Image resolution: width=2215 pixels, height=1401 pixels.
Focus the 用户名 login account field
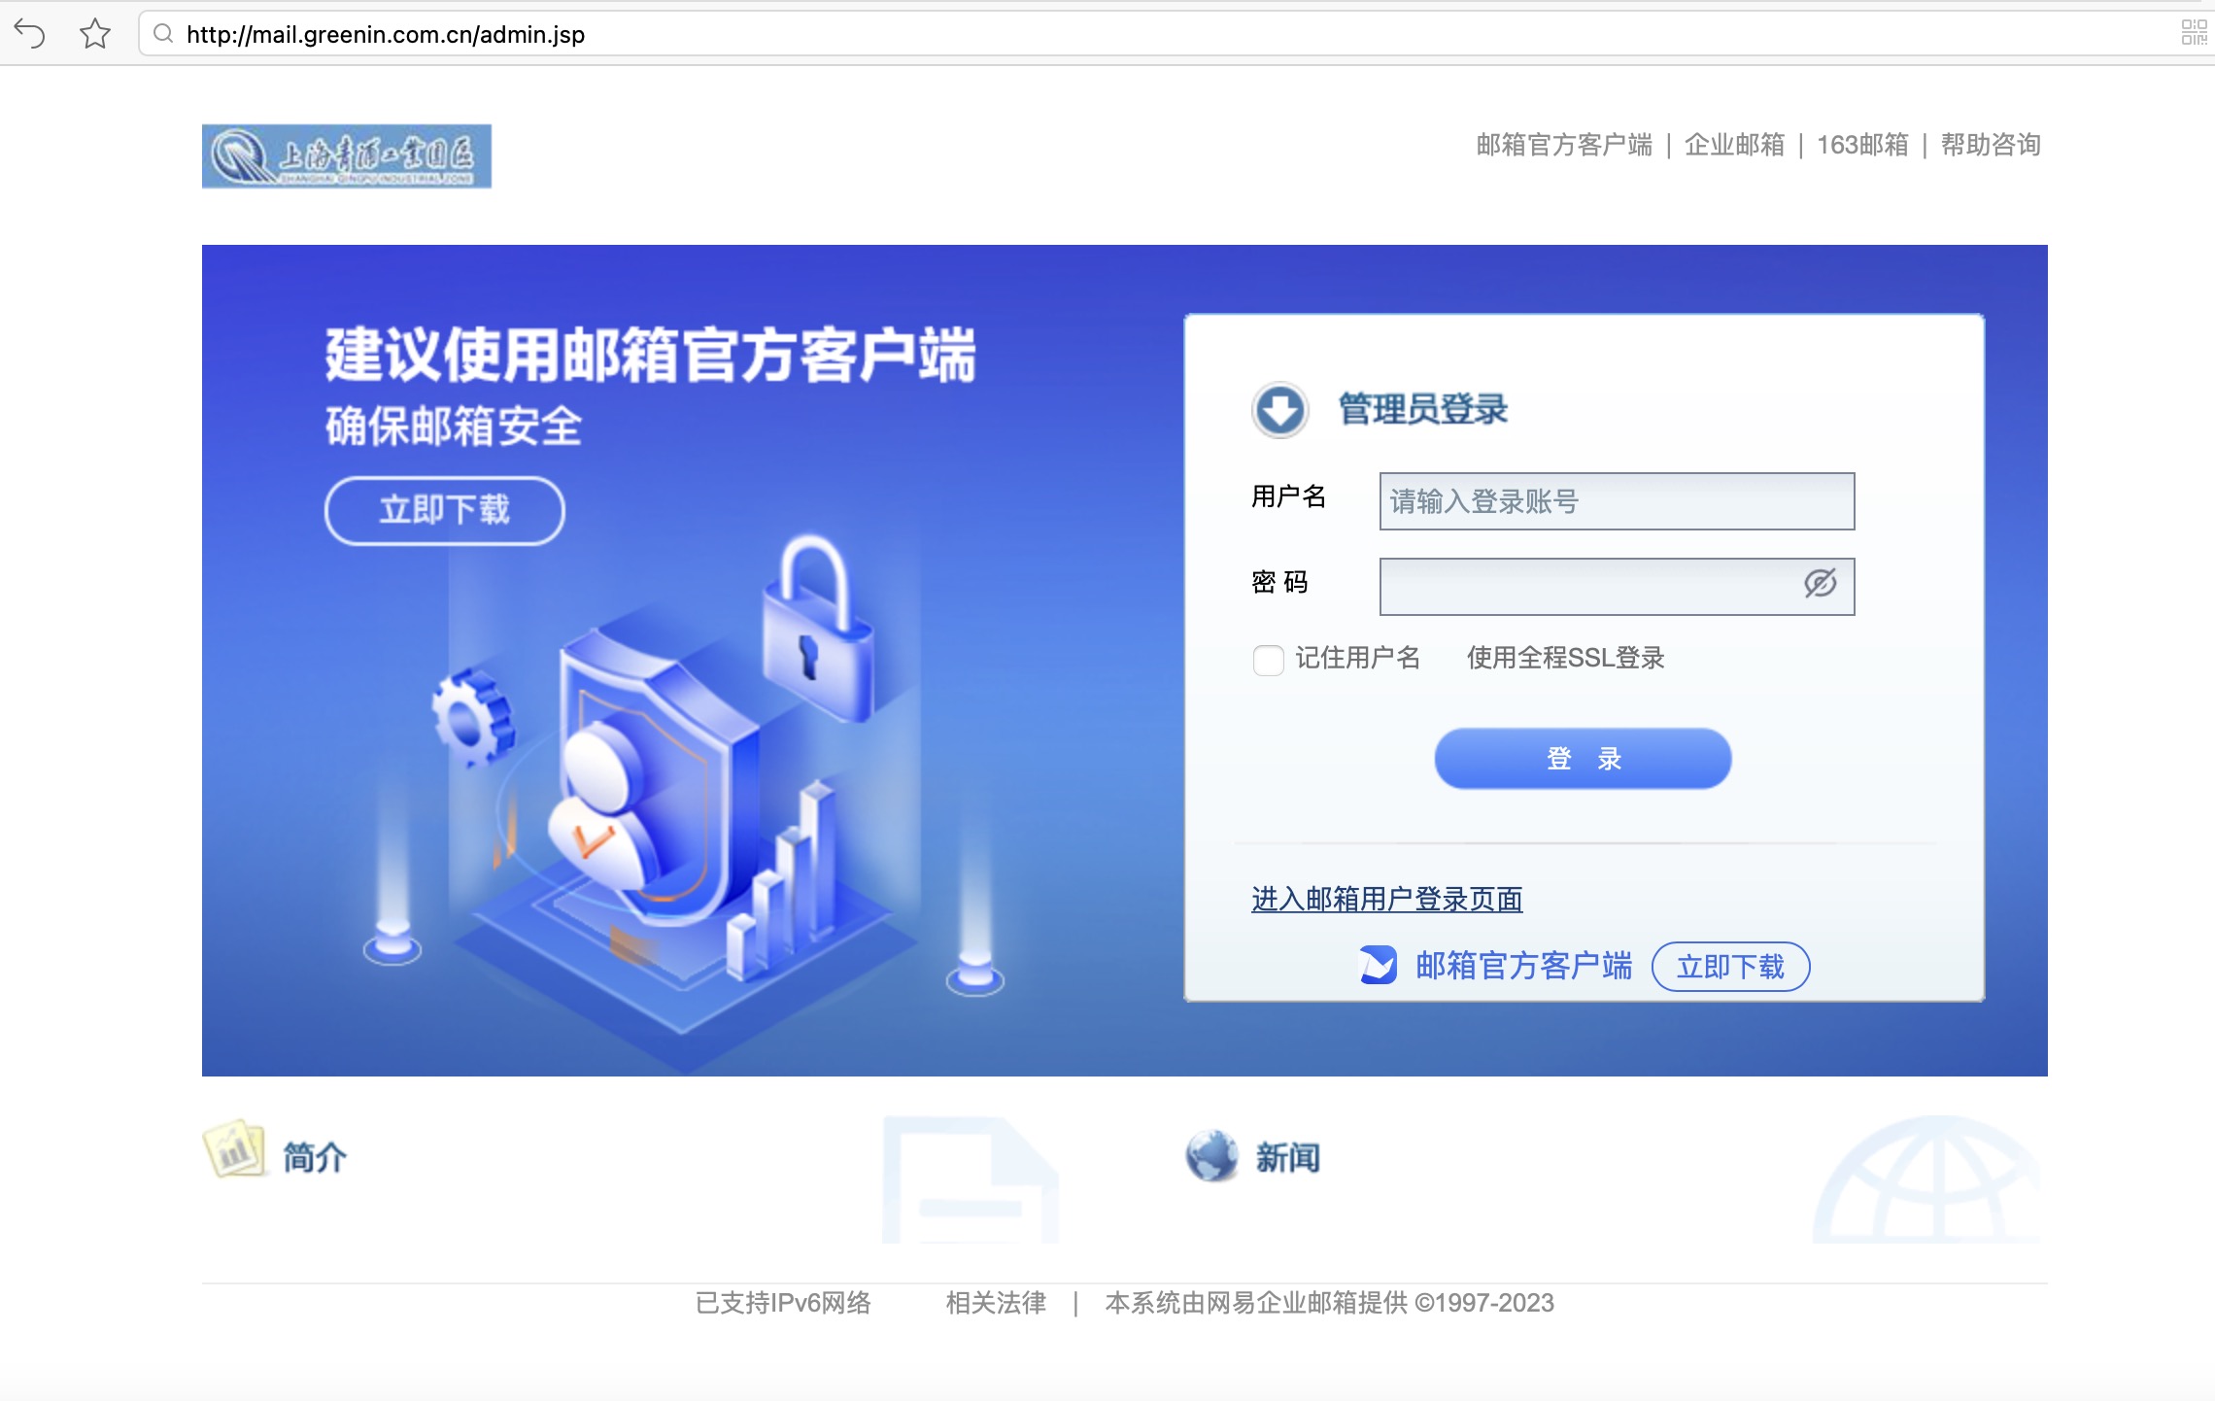[x=1617, y=501]
